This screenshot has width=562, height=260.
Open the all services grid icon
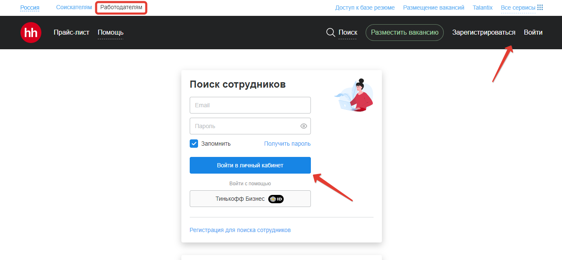540,8
